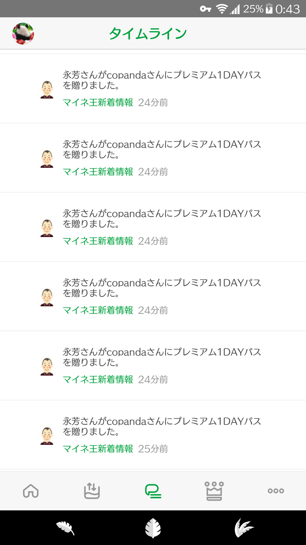Open the three-circles more menu

coord(276,491)
